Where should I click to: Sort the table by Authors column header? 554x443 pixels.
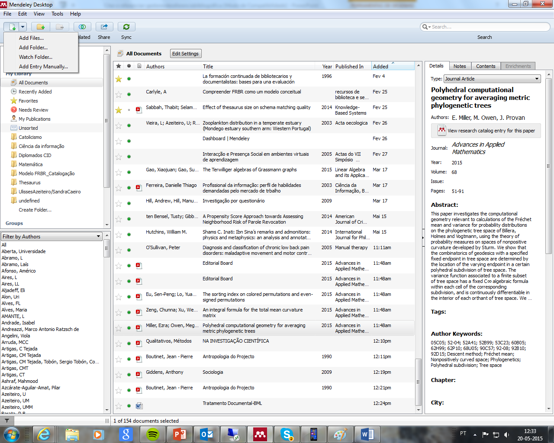pyautogui.click(x=173, y=67)
